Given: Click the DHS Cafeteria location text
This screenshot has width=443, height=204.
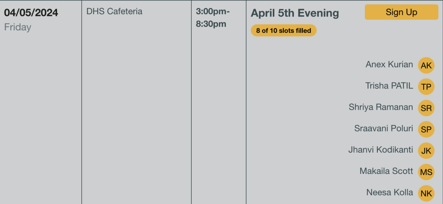Looking at the screenshot, I should pyautogui.click(x=114, y=11).
